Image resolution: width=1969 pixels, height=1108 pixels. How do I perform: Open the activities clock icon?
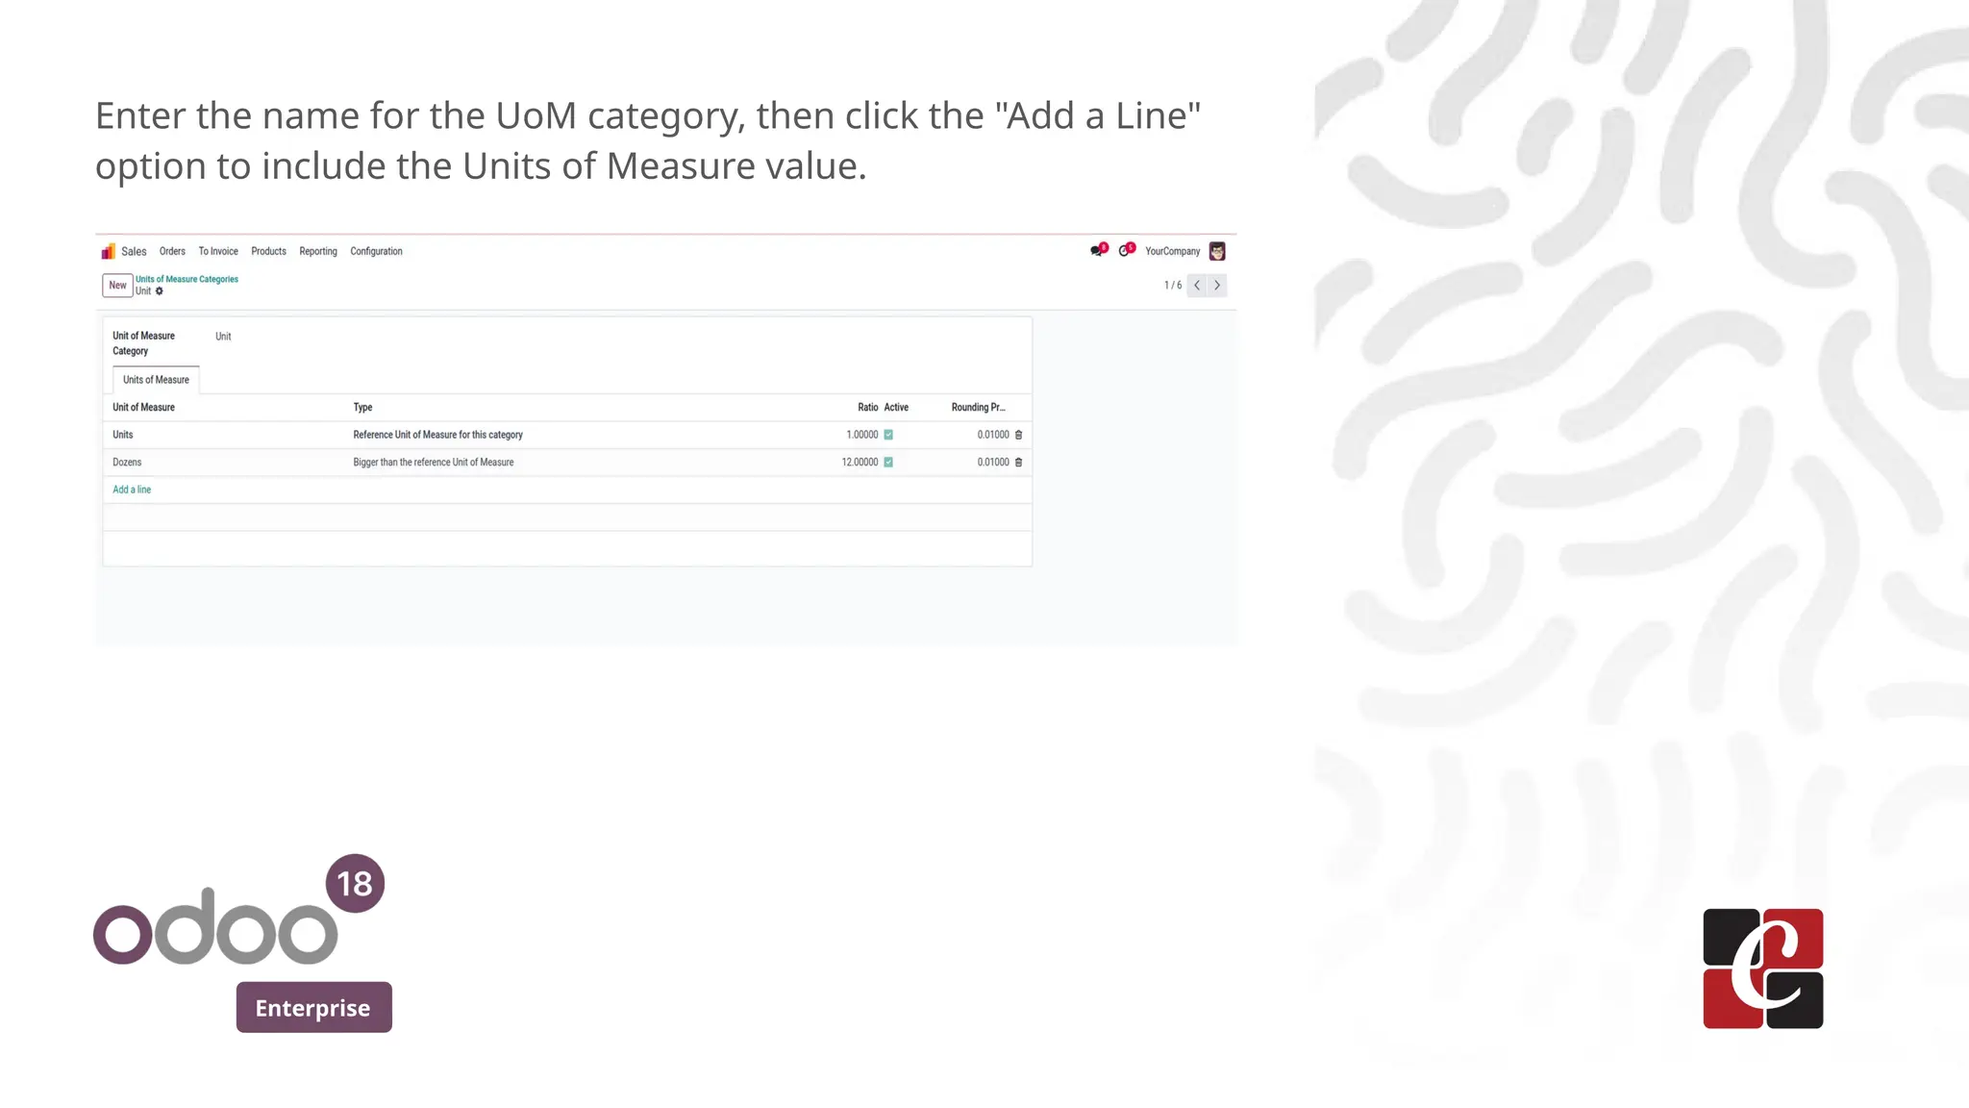(1125, 251)
